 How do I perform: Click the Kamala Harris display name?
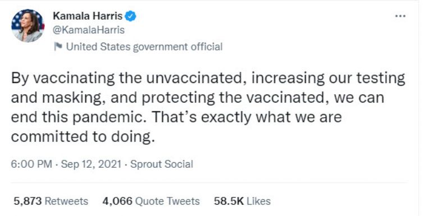pos(88,16)
